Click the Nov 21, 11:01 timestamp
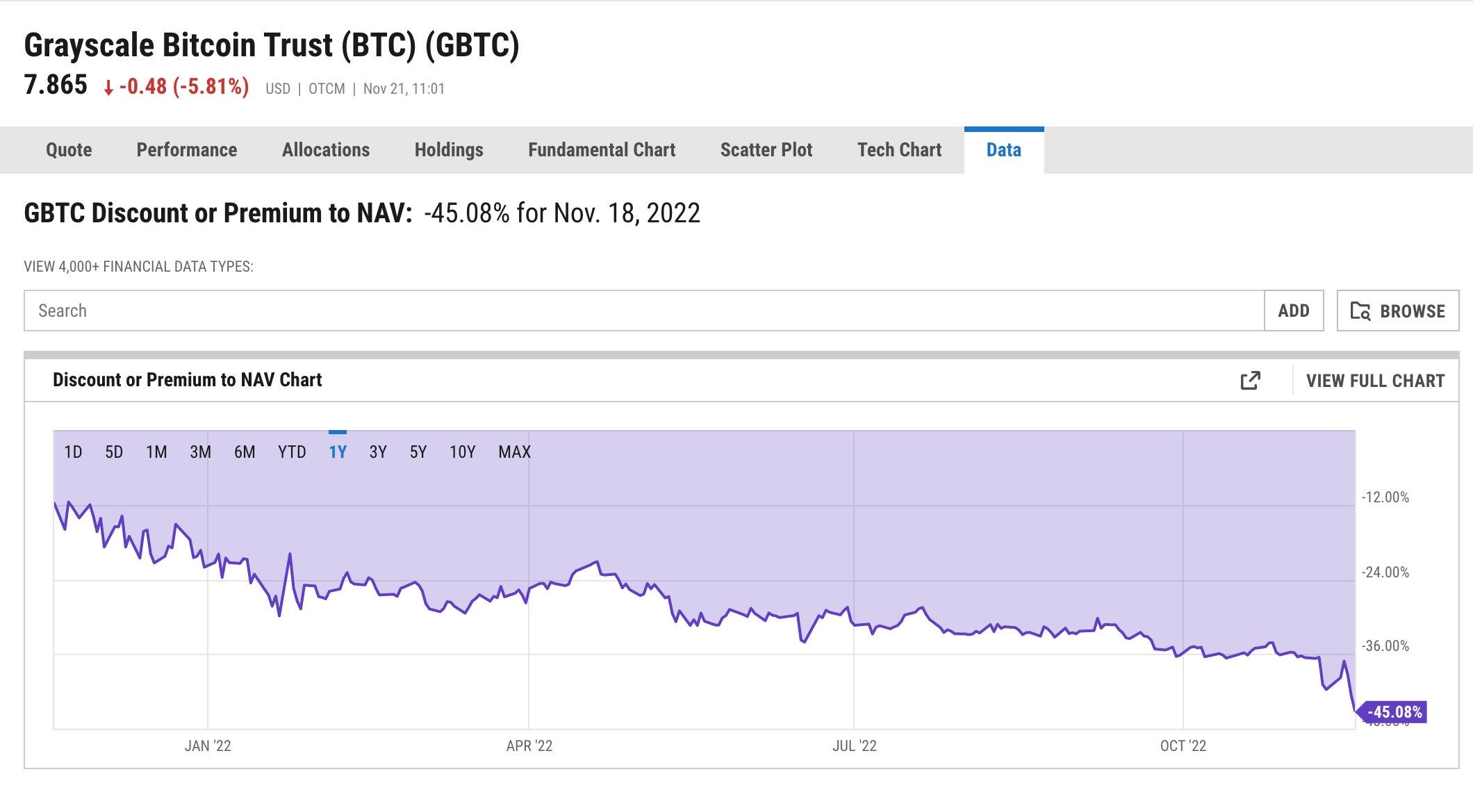Screen dimensions: 1473x792 (x=404, y=89)
